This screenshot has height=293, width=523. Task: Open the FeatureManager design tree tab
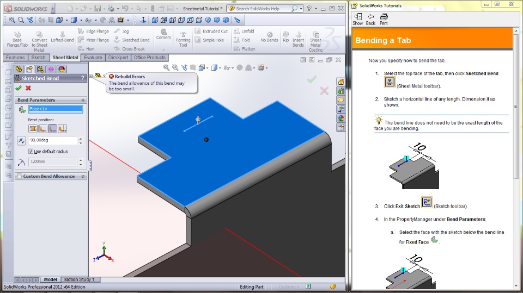[19, 69]
